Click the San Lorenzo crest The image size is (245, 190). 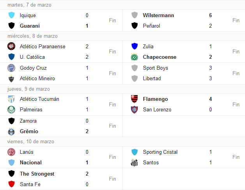coord(134,109)
